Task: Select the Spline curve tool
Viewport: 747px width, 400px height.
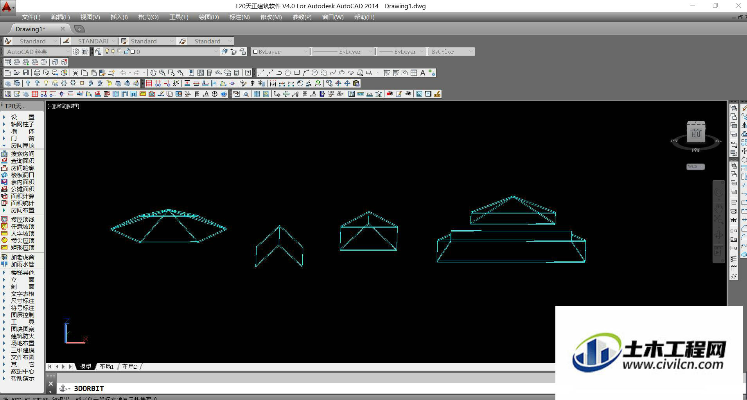Action: pyautogui.click(x=333, y=73)
